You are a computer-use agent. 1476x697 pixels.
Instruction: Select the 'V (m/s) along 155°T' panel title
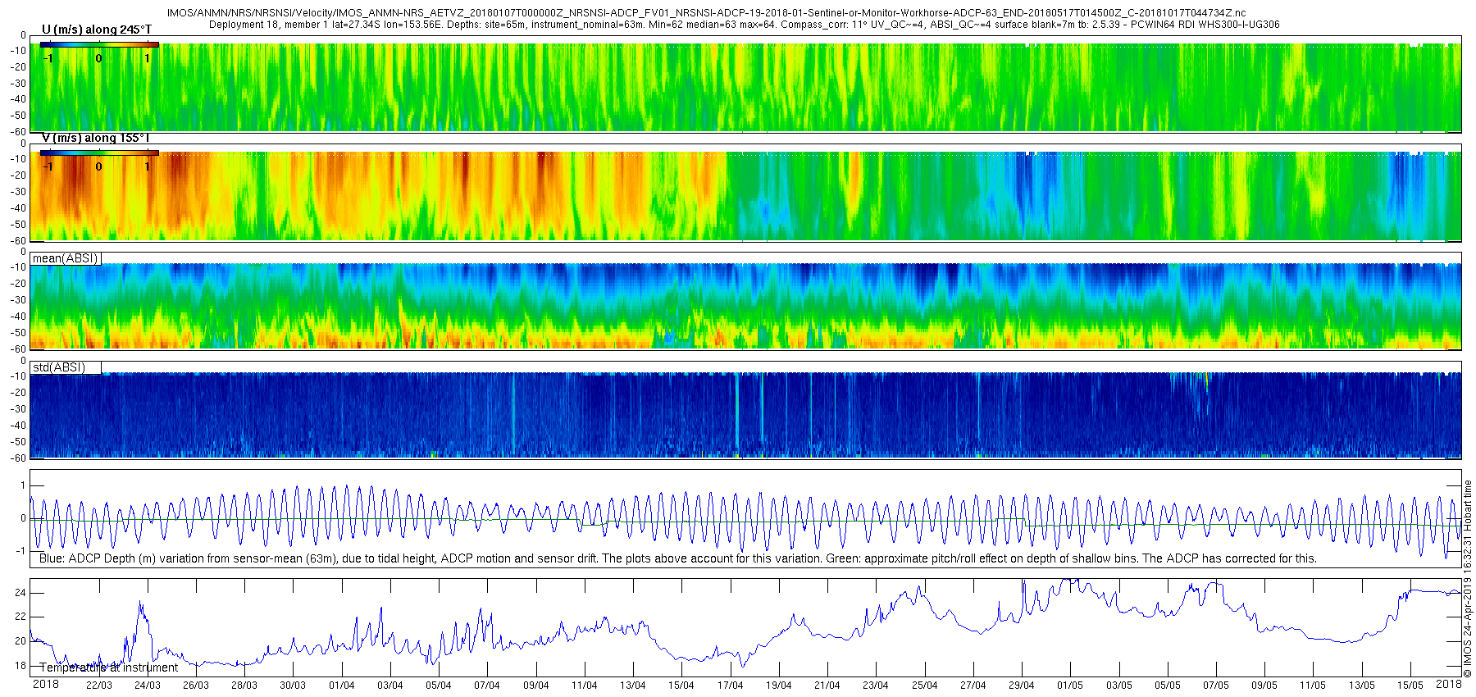(x=95, y=138)
